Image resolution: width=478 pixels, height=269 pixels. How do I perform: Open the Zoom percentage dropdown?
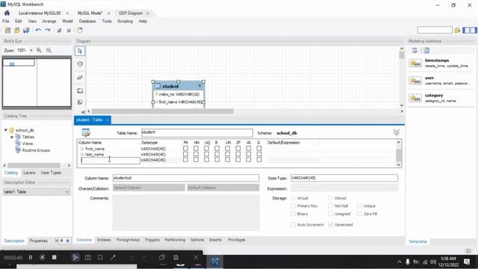[x=31, y=50]
